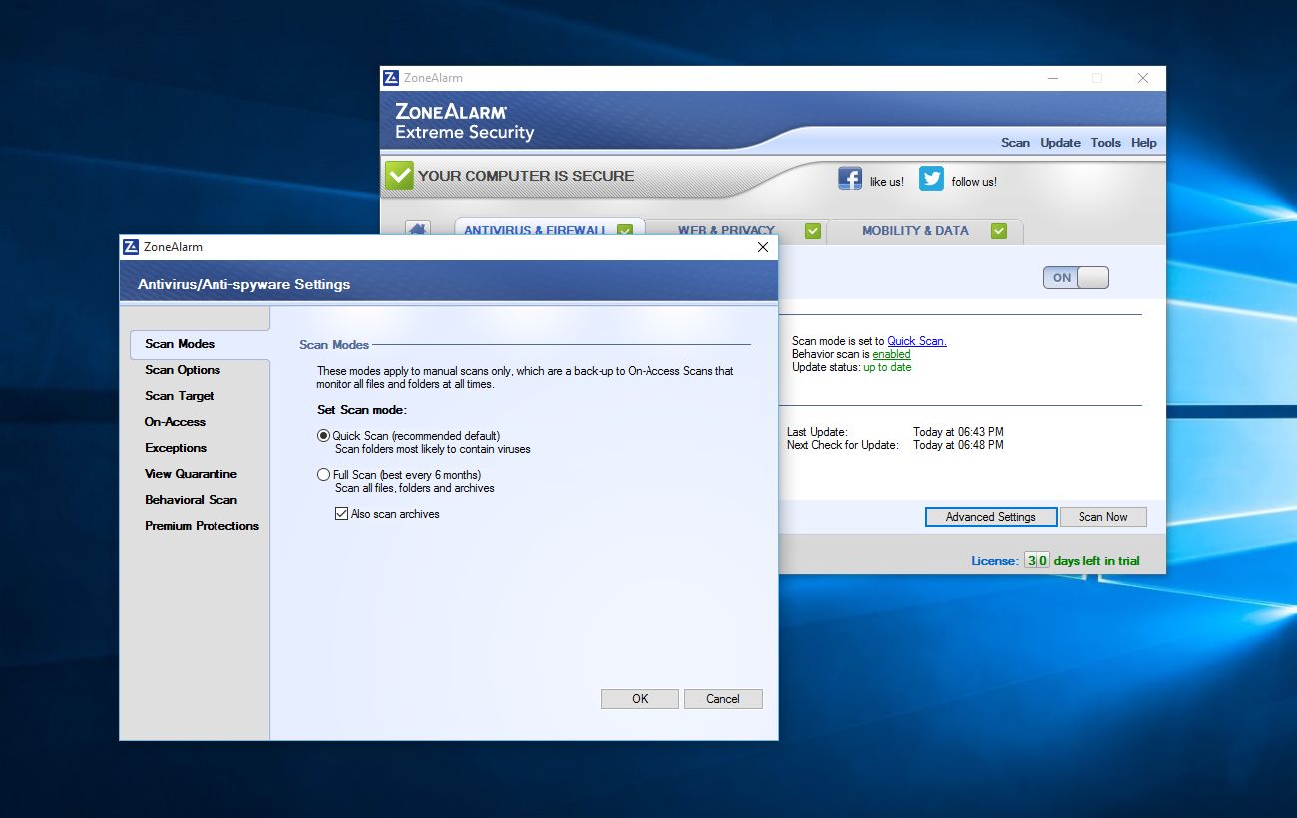The width and height of the screenshot is (1297, 818).
Task: Click the Twitter bird icon
Action: [931, 179]
